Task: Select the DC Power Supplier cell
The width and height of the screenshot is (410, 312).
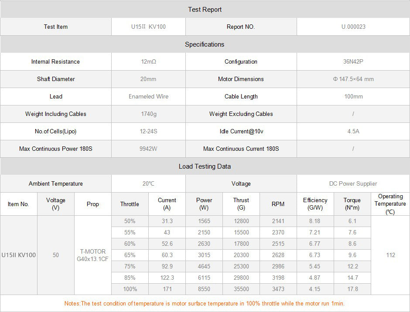Action: click(353, 184)
